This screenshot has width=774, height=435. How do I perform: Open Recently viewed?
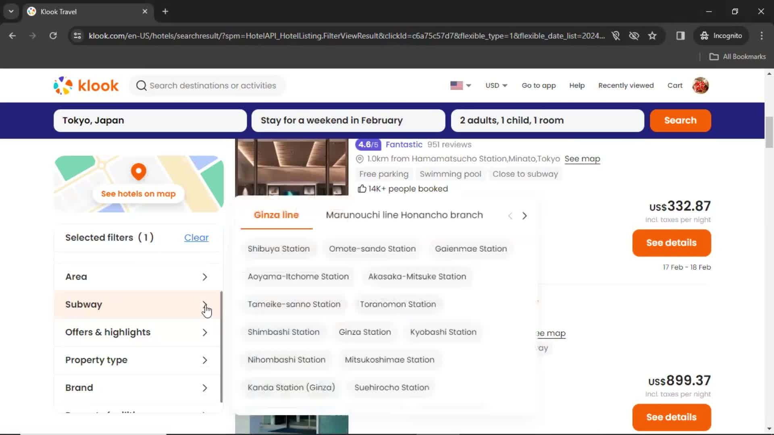(626, 85)
